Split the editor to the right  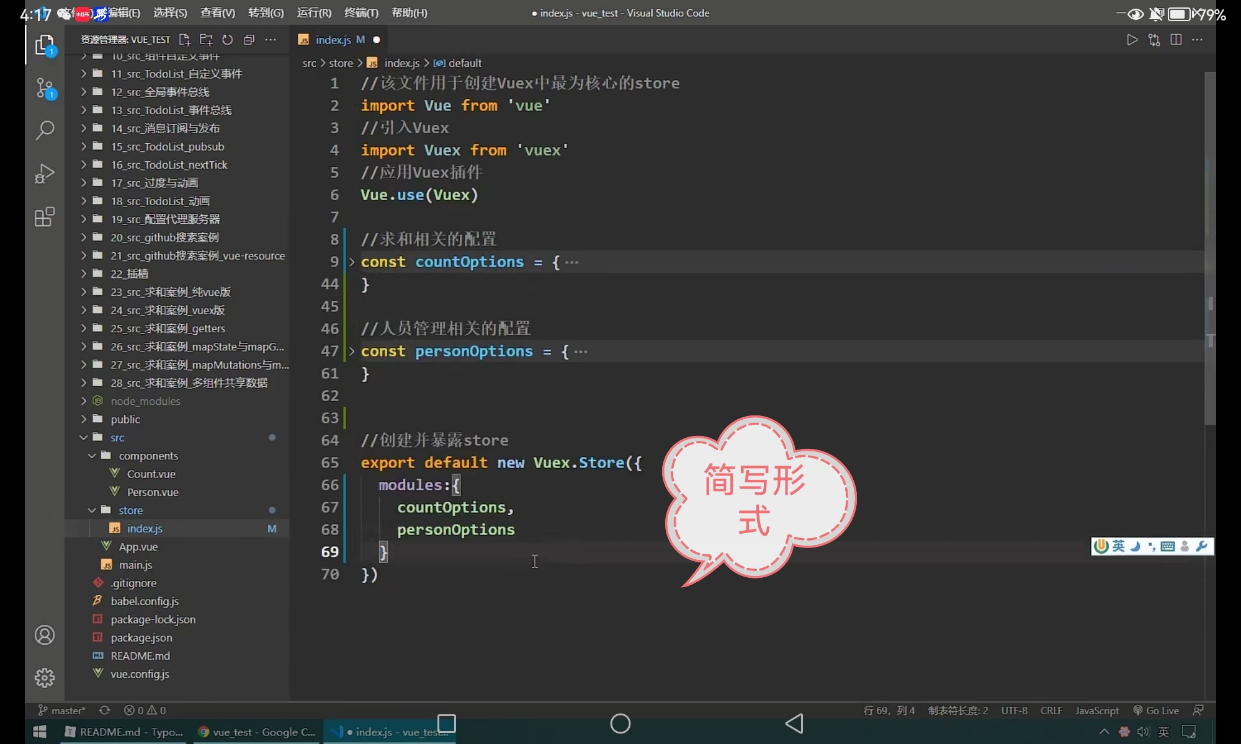click(x=1176, y=40)
